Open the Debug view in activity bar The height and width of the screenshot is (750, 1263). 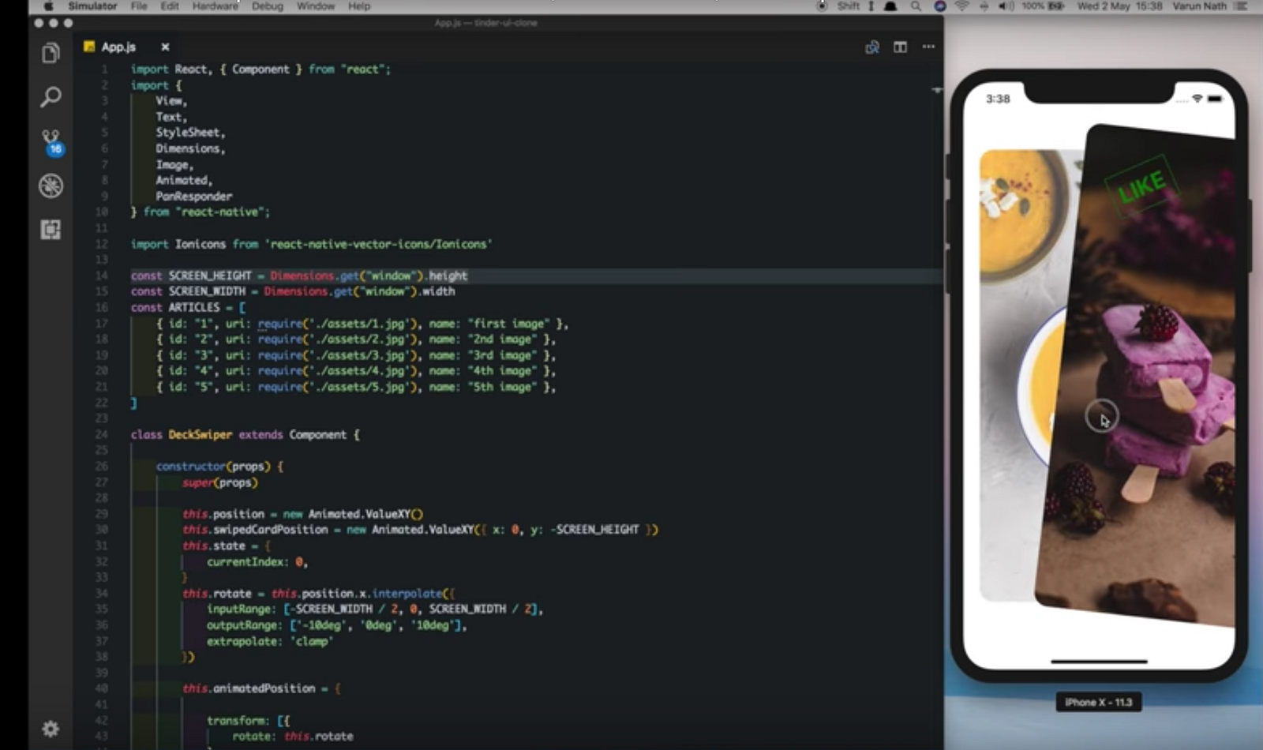[51, 186]
